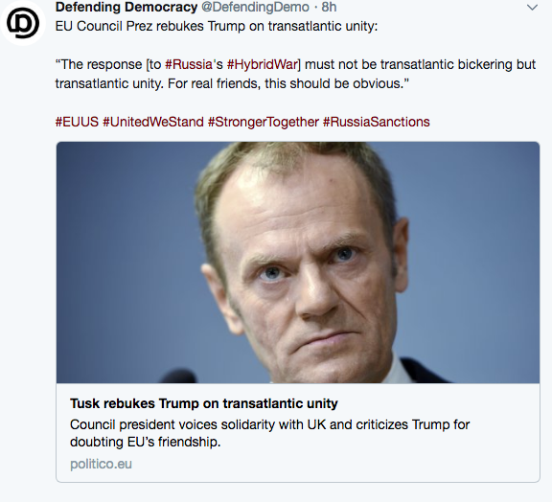Open the article preview photo
This screenshot has width=552, height=502.
pos(298,262)
